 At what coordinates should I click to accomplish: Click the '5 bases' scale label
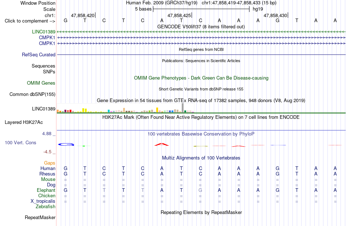(x=143, y=9)
